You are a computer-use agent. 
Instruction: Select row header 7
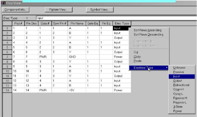point(7,57)
